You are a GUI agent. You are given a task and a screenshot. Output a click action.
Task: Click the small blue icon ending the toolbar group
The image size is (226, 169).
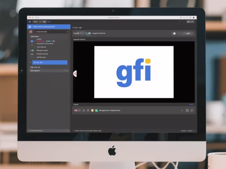(x=49, y=22)
